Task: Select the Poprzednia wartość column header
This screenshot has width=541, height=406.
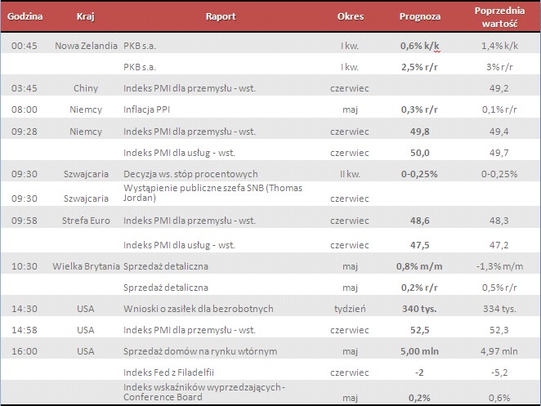Action: pyautogui.click(x=494, y=16)
